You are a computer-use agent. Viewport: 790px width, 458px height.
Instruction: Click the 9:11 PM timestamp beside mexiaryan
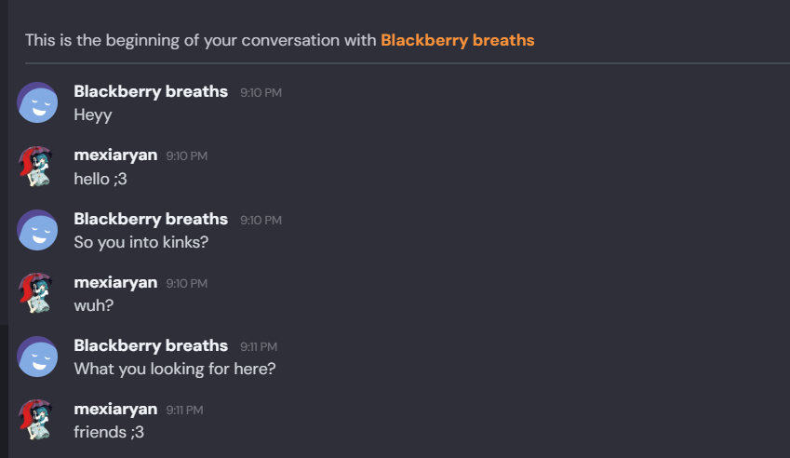(x=184, y=410)
